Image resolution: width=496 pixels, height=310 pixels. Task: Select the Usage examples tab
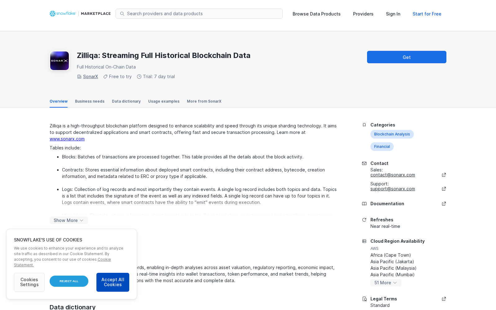pos(164,101)
